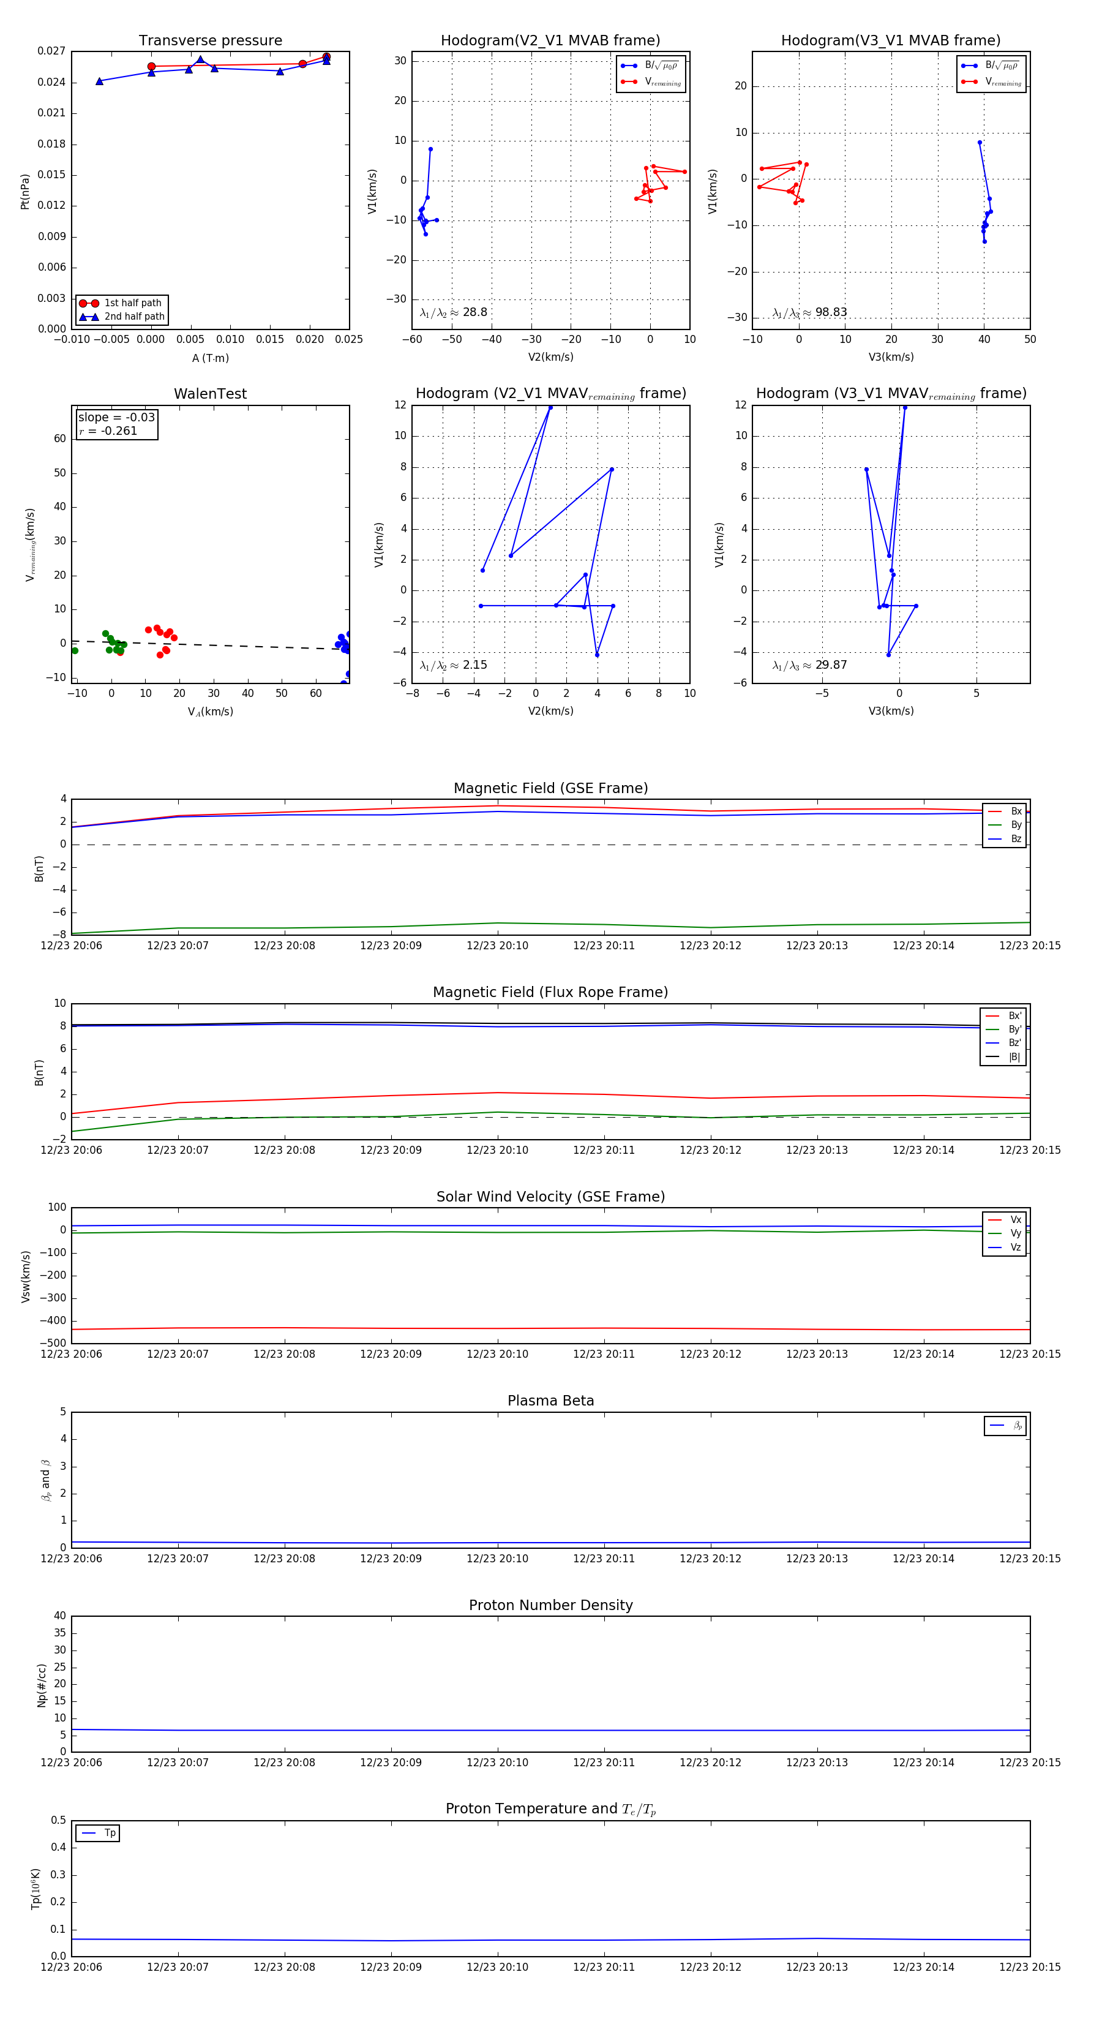The height and width of the screenshot is (2021, 1102).
Task: Click the "Proton Number Density" title
Action: 550,1605
